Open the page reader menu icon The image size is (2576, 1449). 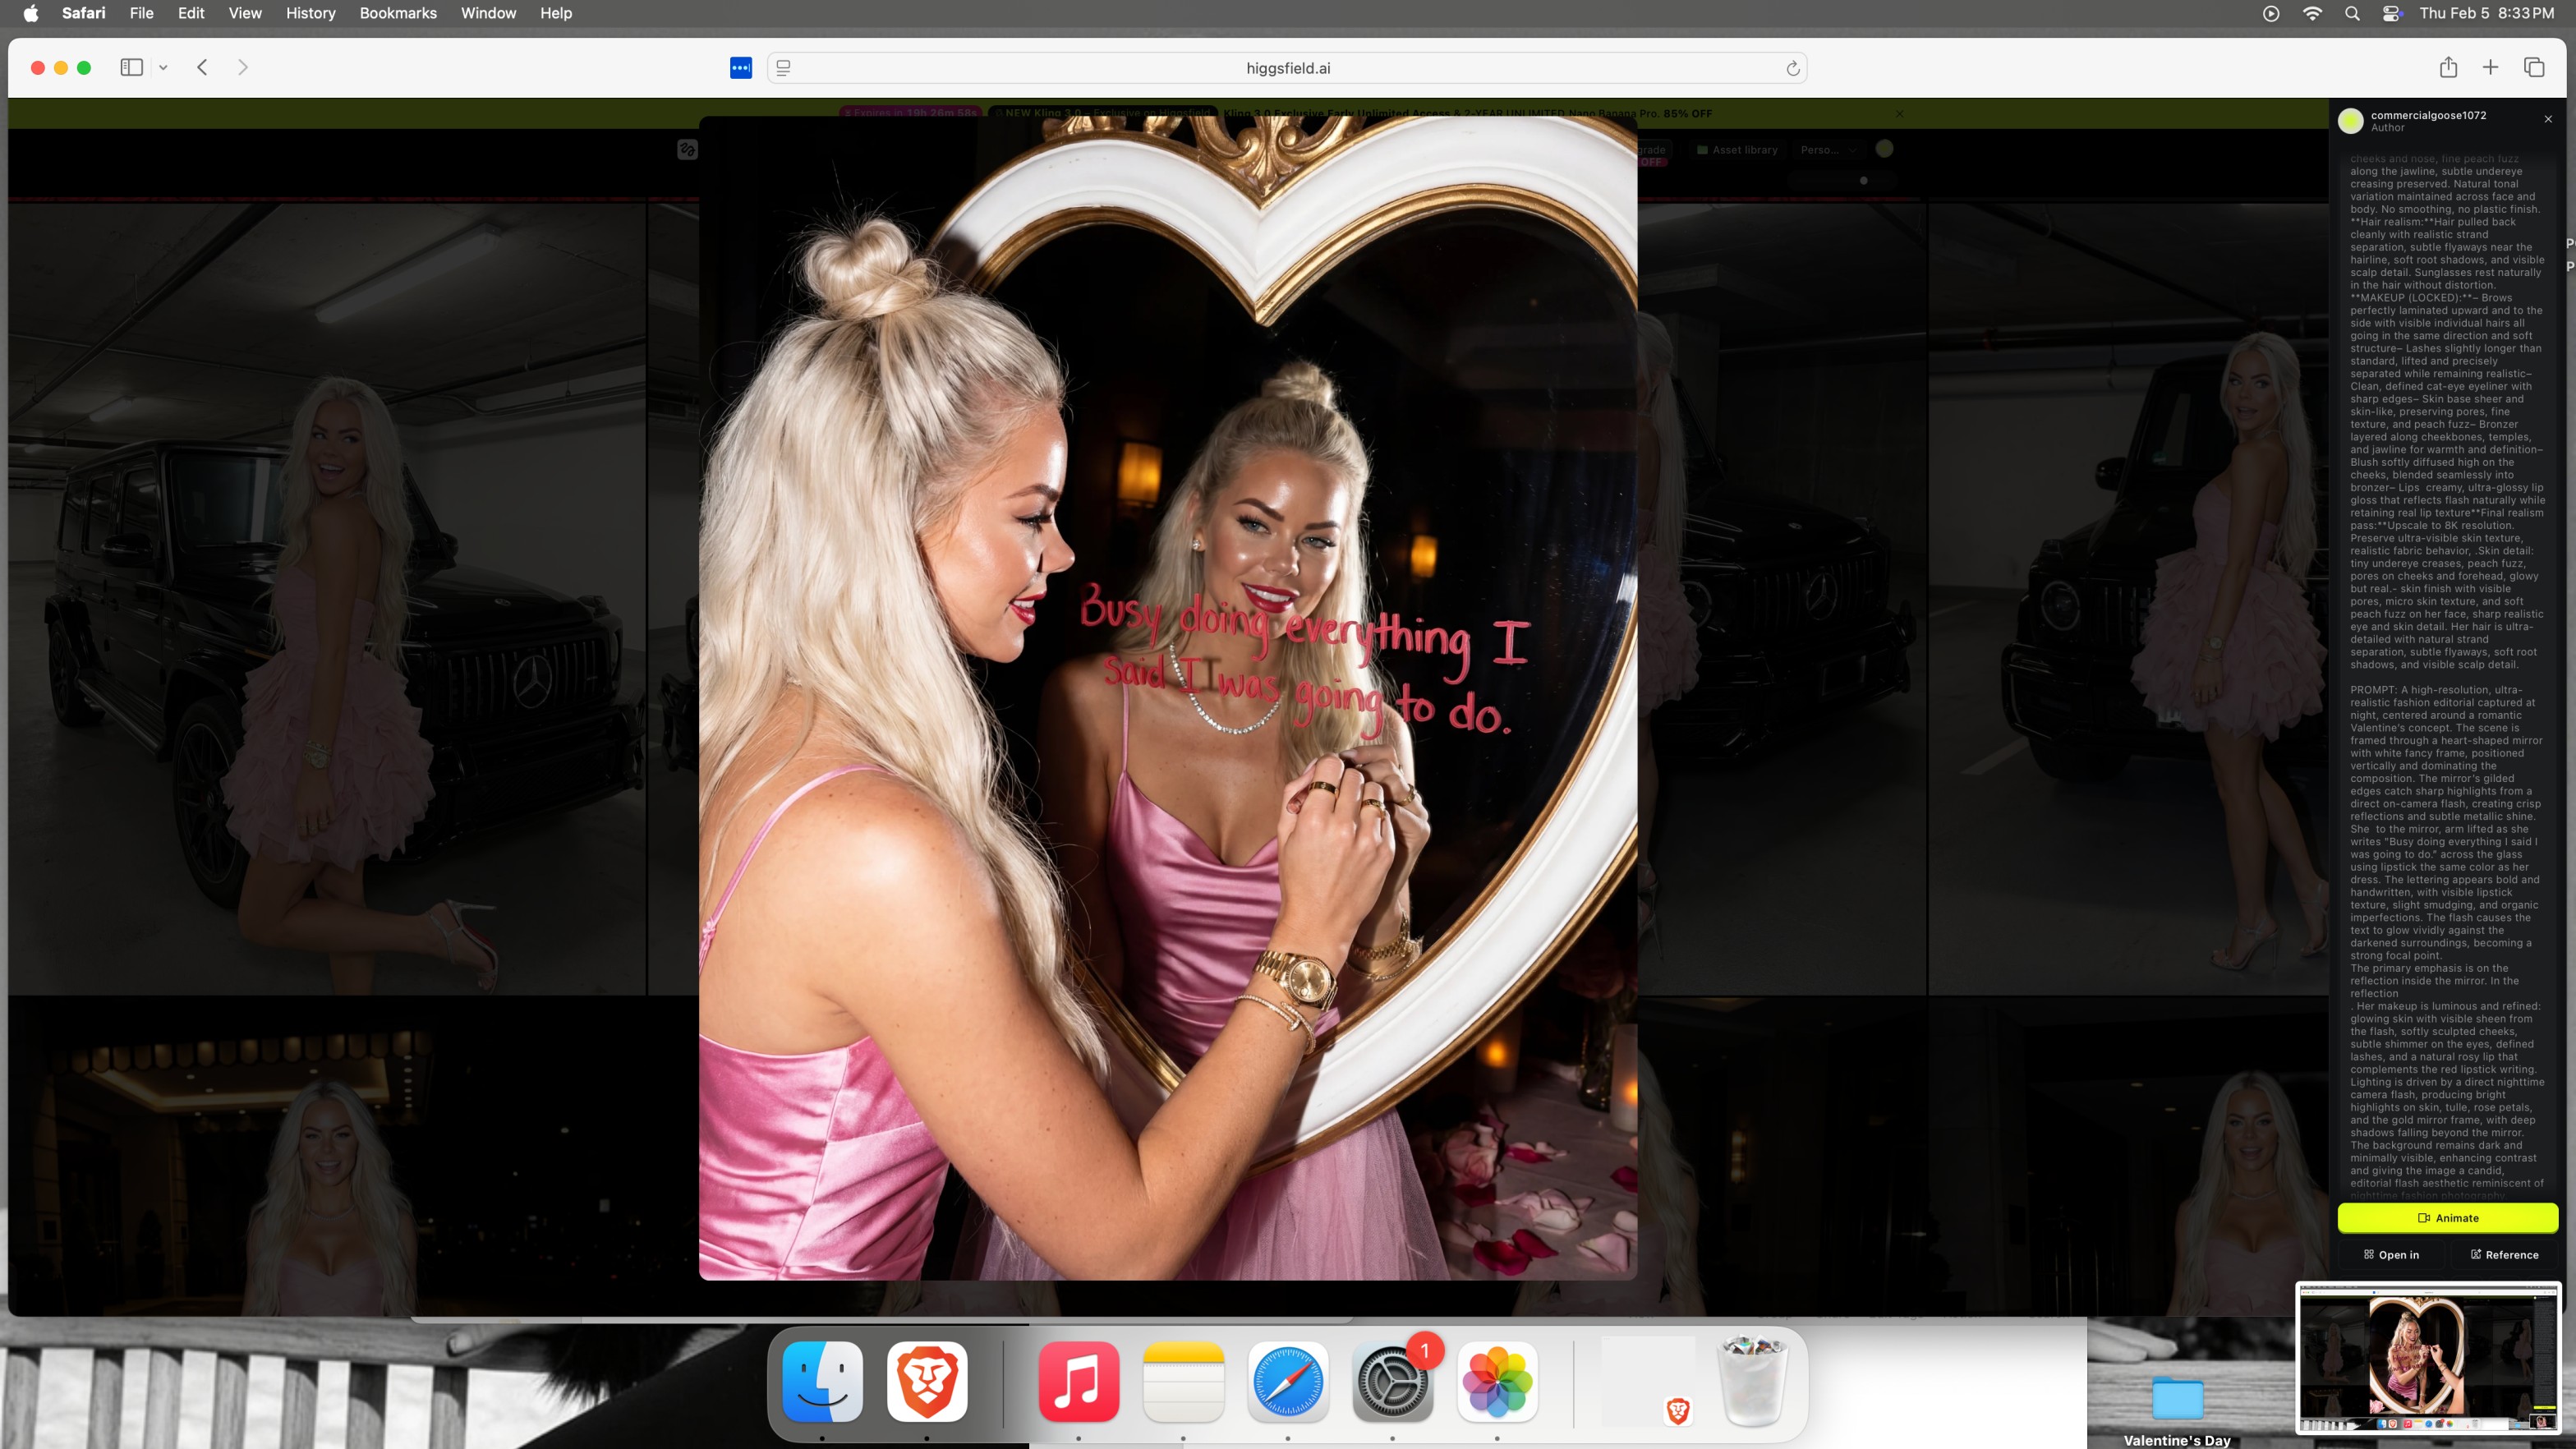pos(784,68)
